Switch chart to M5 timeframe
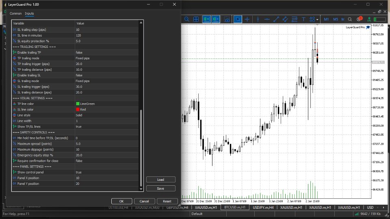Image resolution: width=390 pixels, height=219 pixels. pyautogui.click(x=336, y=19)
